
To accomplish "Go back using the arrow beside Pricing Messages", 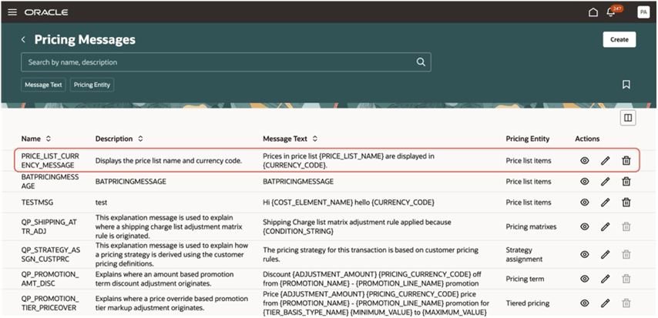I will (23, 39).
